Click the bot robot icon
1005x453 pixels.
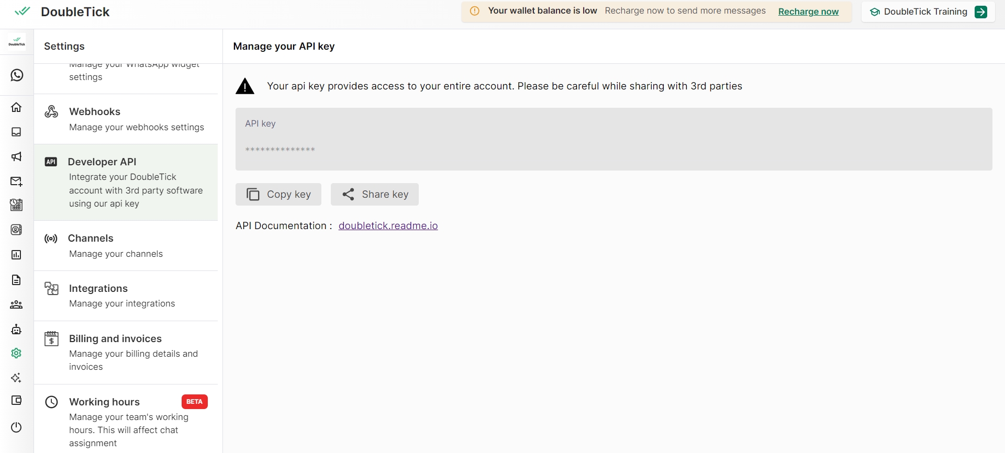pos(17,329)
